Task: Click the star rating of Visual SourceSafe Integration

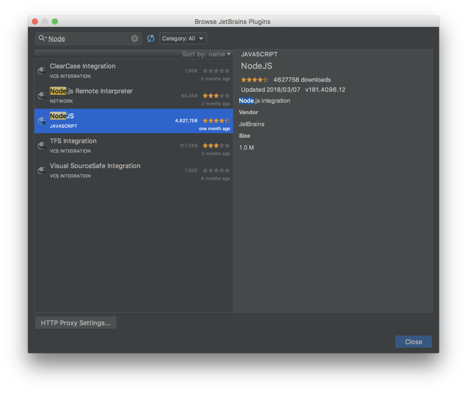Action: point(216,171)
